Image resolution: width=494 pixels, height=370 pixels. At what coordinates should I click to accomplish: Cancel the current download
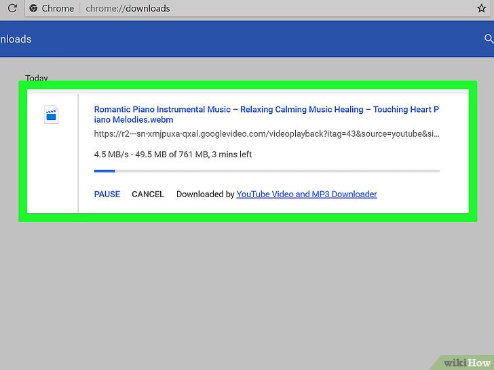pos(148,194)
